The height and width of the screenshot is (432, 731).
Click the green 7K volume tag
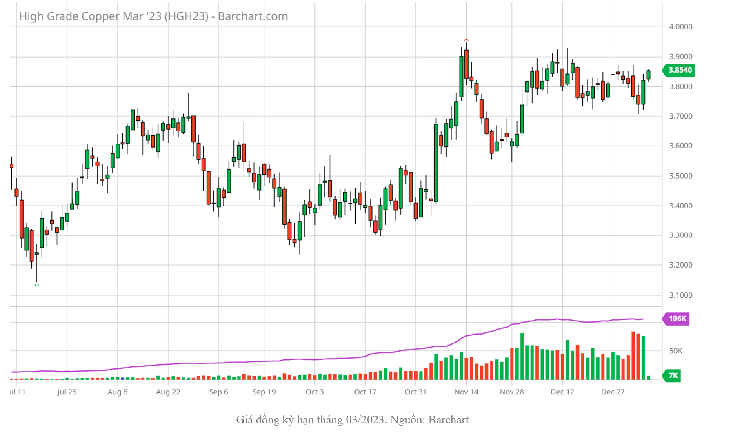[673, 376]
